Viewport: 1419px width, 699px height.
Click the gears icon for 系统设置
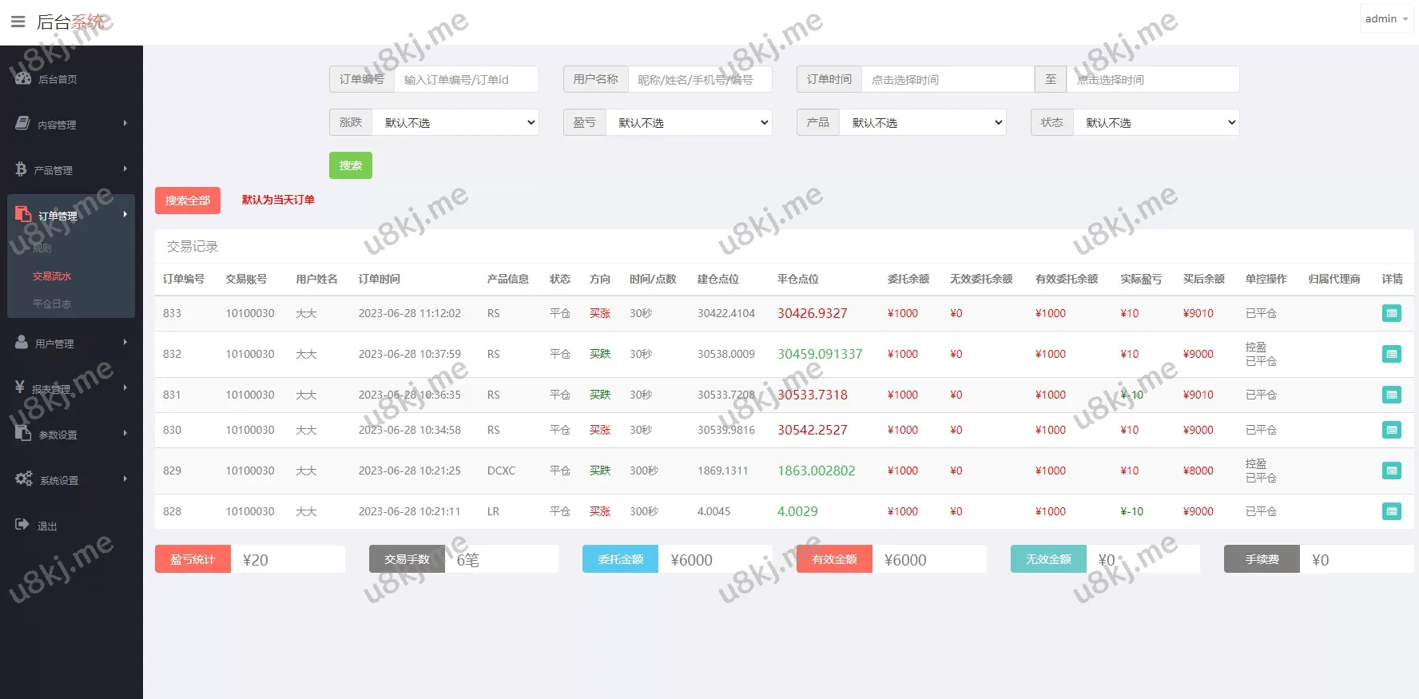(24, 479)
